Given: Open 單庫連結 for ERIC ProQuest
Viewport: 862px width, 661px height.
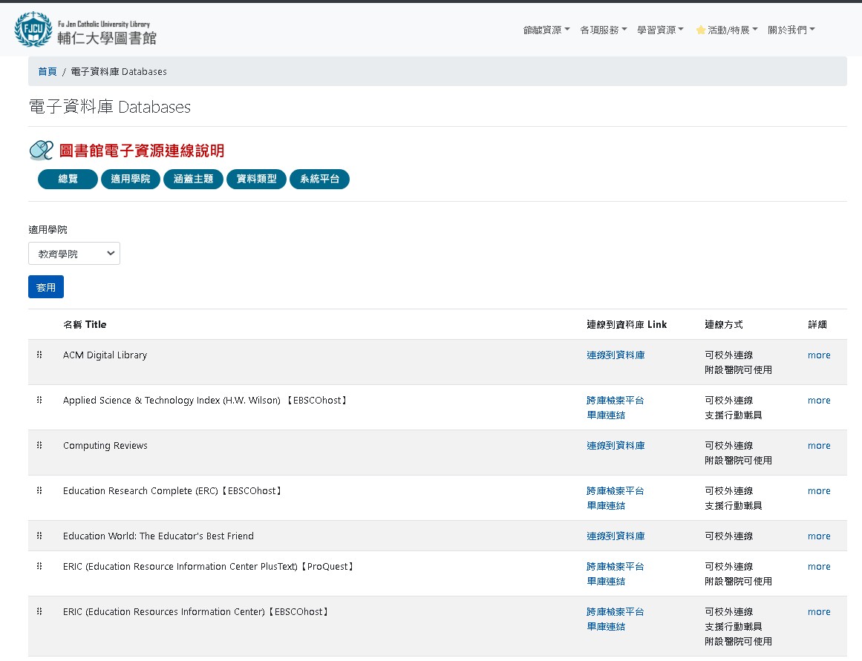Looking at the screenshot, I should coord(606,581).
